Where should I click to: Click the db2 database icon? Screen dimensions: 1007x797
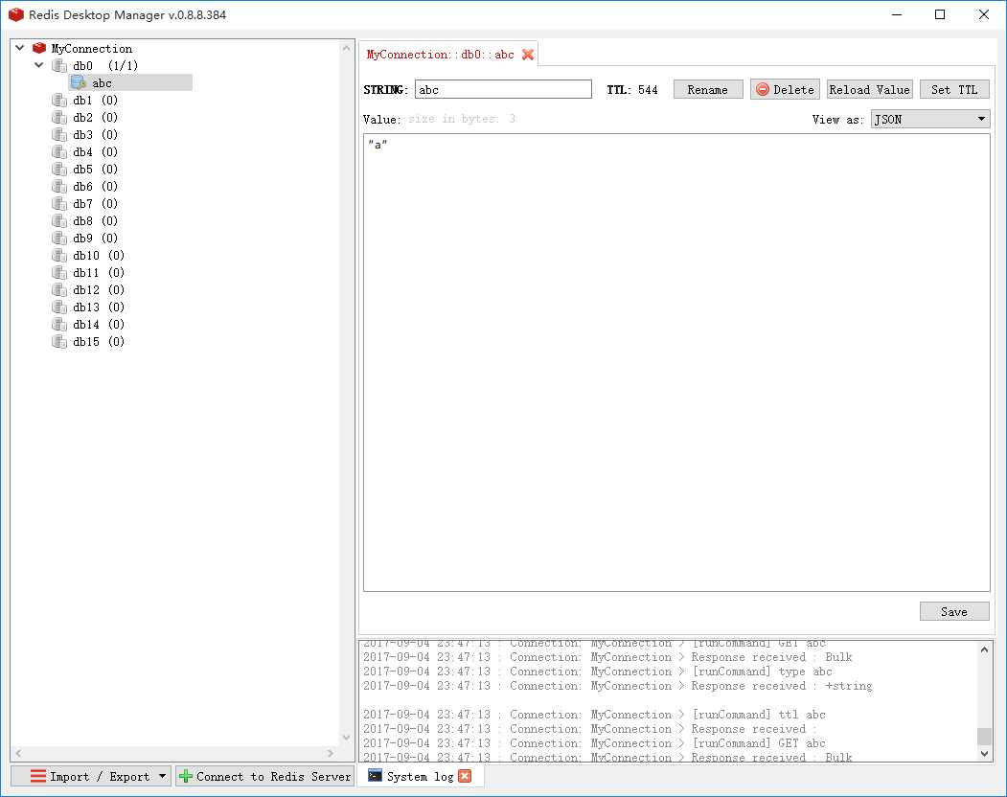59,118
